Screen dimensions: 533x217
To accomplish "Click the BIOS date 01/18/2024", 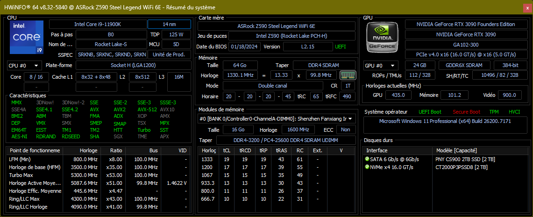I will [245, 47].
